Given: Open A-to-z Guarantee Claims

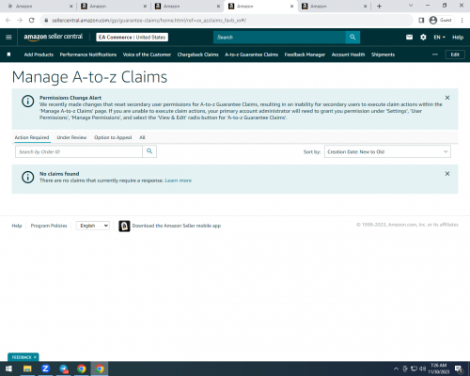Looking at the screenshot, I should click(x=251, y=55).
